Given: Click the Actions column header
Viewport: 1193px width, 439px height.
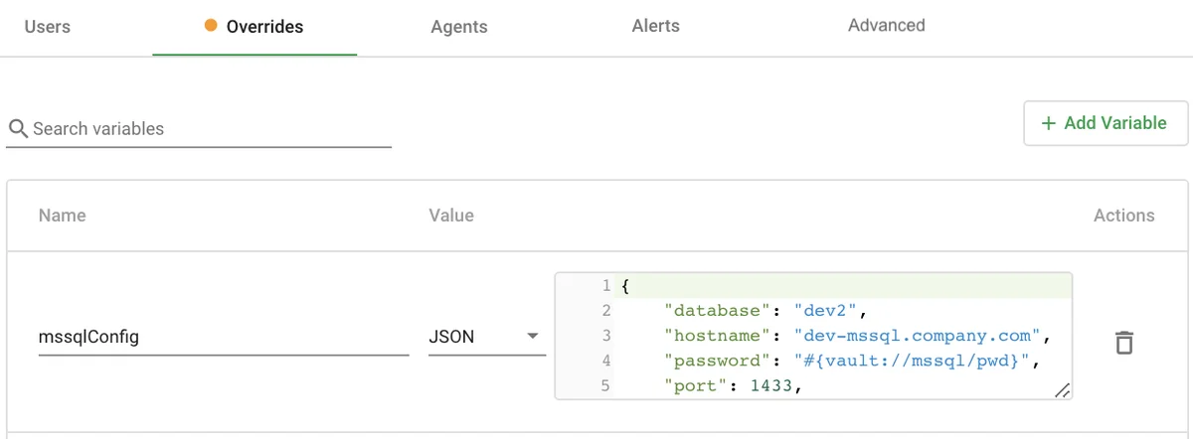Looking at the screenshot, I should [x=1123, y=216].
